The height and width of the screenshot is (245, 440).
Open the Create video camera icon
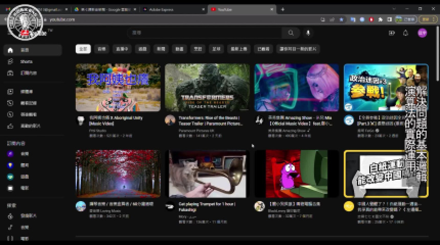pyautogui.click(x=392, y=33)
